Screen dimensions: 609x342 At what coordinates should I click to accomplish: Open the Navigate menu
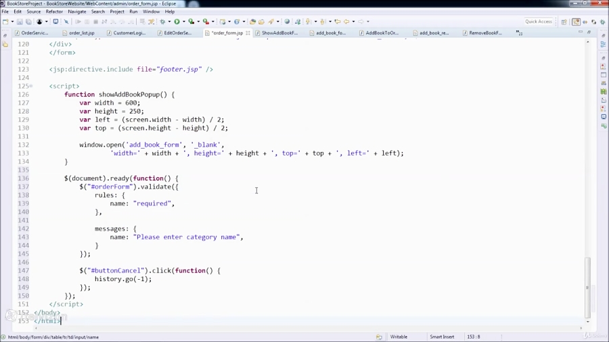click(77, 11)
